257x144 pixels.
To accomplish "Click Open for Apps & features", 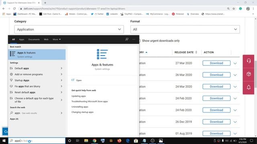I will pyautogui.click(x=79, y=80).
